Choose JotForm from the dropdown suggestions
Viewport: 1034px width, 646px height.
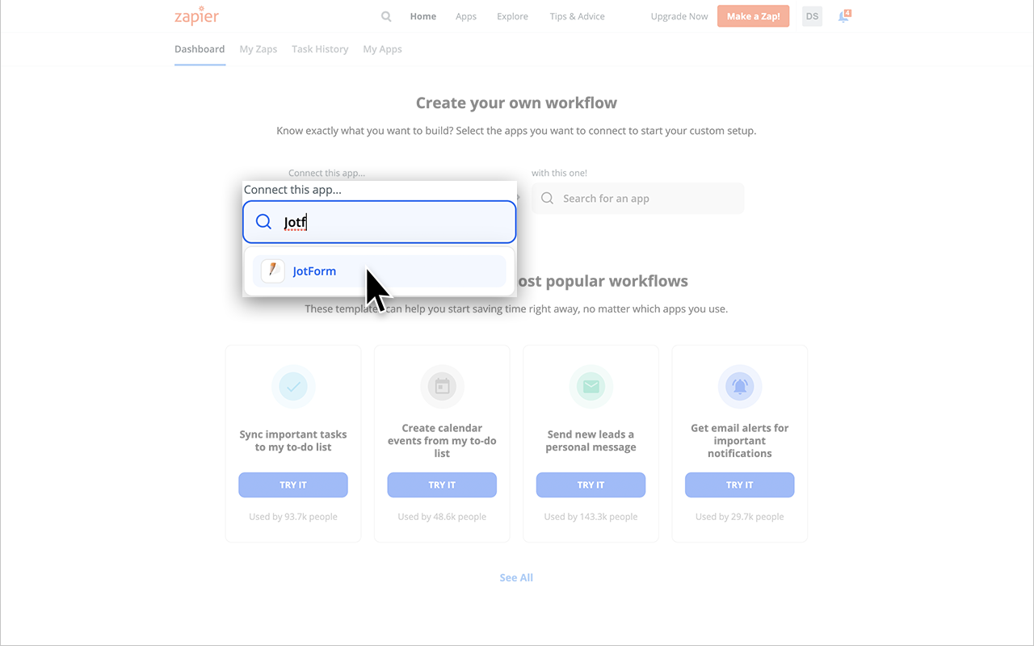tap(380, 271)
